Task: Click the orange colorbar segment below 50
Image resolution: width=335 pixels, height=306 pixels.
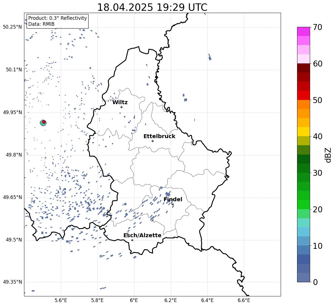Action: coord(304,104)
